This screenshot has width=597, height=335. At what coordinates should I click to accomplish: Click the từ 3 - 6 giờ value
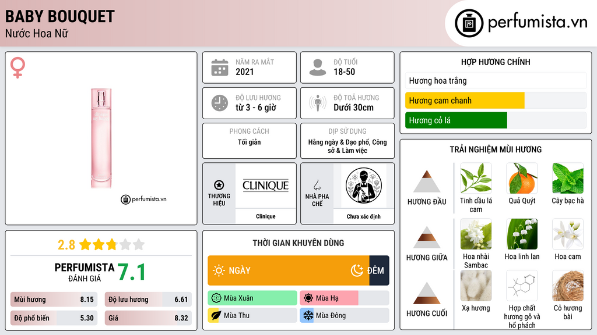(255, 108)
